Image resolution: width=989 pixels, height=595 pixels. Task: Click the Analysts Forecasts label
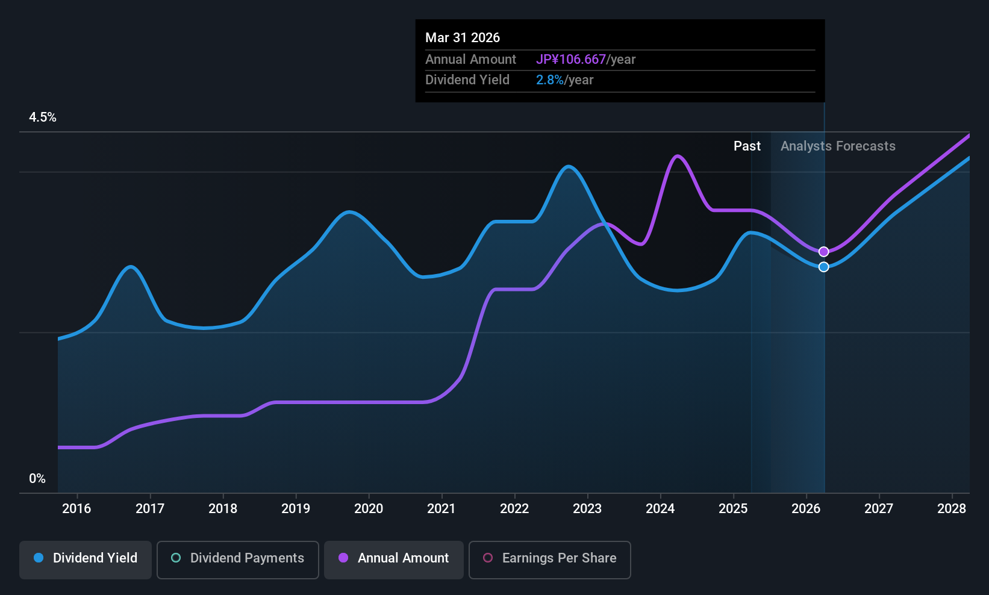(x=838, y=146)
